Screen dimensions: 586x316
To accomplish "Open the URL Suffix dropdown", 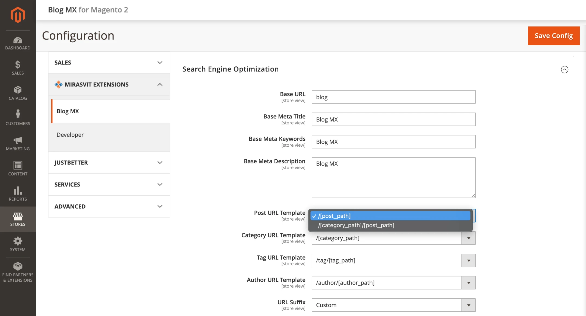I will (393, 305).
